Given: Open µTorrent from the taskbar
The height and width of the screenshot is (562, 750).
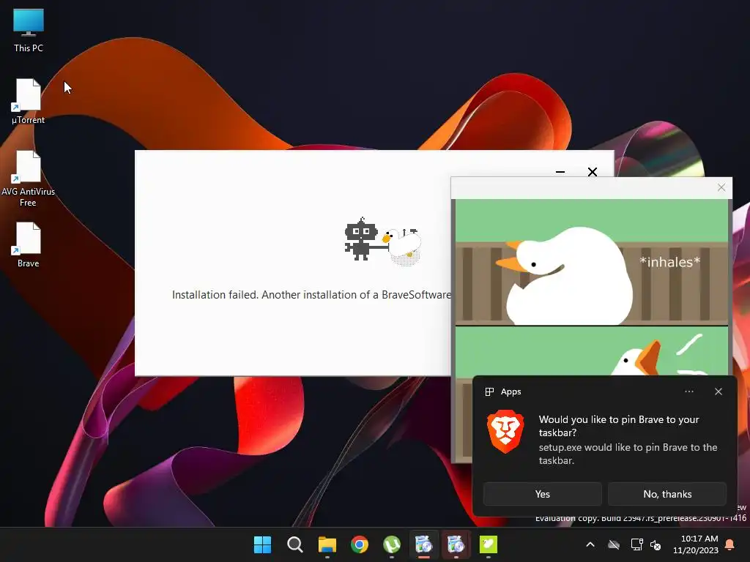Looking at the screenshot, I should click(392, 544).
